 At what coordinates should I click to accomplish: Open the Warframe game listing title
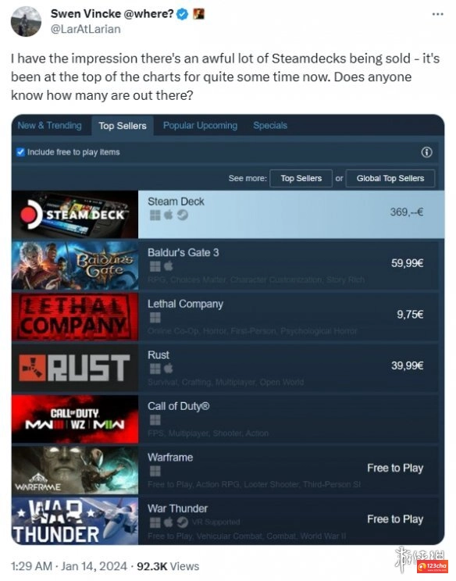coord(170,458)
